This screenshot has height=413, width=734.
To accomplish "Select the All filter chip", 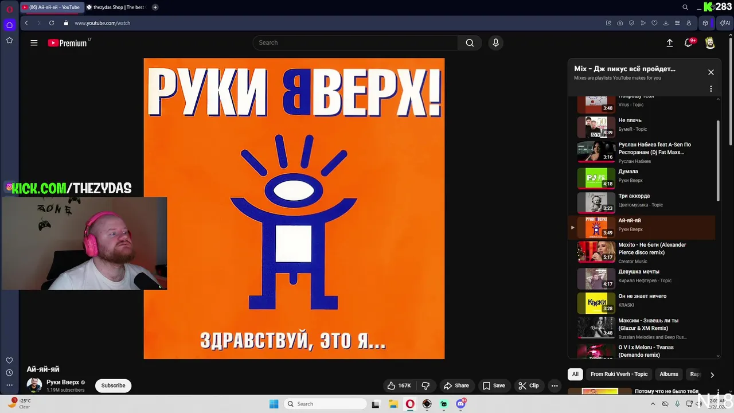I will pos(575,374).
